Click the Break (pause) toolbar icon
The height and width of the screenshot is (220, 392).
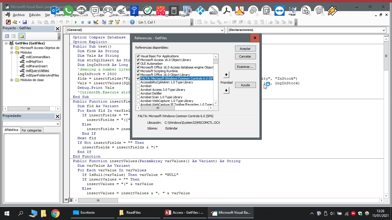tap(82, 22)
